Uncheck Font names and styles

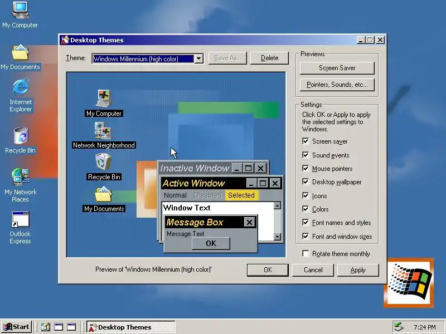306,222
